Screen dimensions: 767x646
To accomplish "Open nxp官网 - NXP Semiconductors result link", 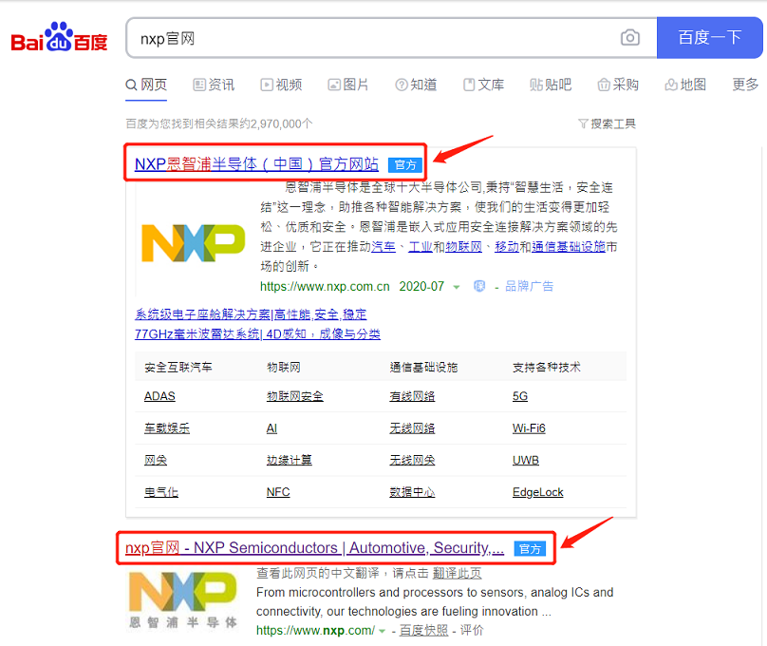I will click(x=314, y=548).
